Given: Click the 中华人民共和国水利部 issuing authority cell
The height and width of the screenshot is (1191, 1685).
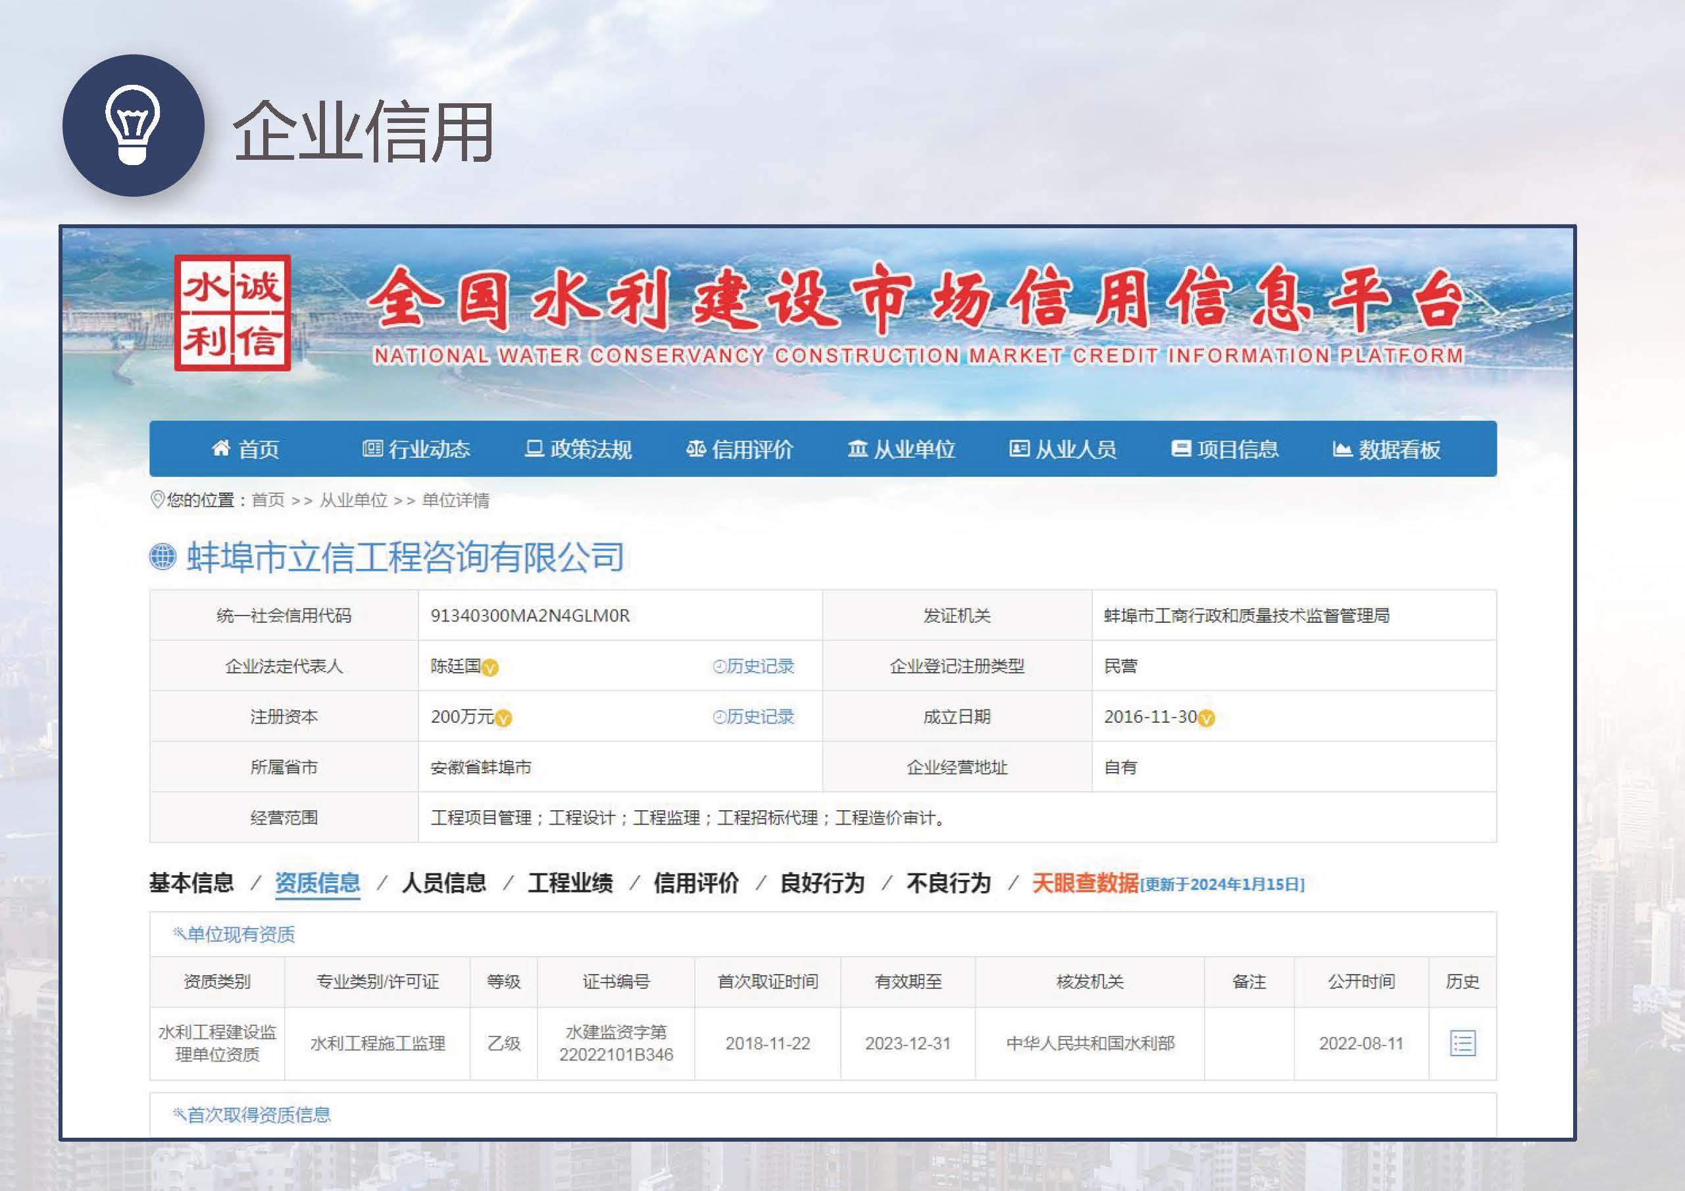Looking at the screenshot, I should pyautogui.click(x=1090, y=1043).
